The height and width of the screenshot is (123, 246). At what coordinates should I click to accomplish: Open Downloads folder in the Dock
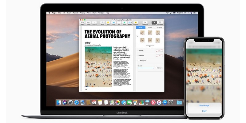pos(179,102)
